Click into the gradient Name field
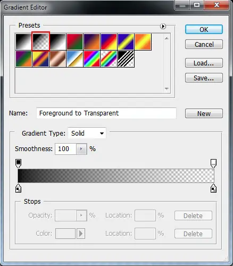The width and height of the screenshot is (233, 266). (x=106, y=113)
